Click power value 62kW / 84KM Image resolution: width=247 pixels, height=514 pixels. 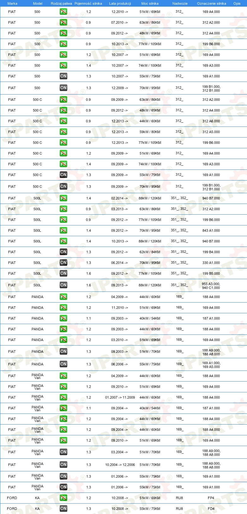pyautogui.click(x=150, y=252)
